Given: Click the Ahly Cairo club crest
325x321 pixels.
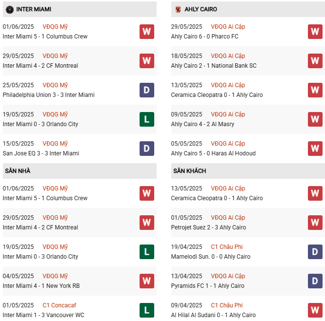Looking at the screenshot, I should tap(178, 9).
